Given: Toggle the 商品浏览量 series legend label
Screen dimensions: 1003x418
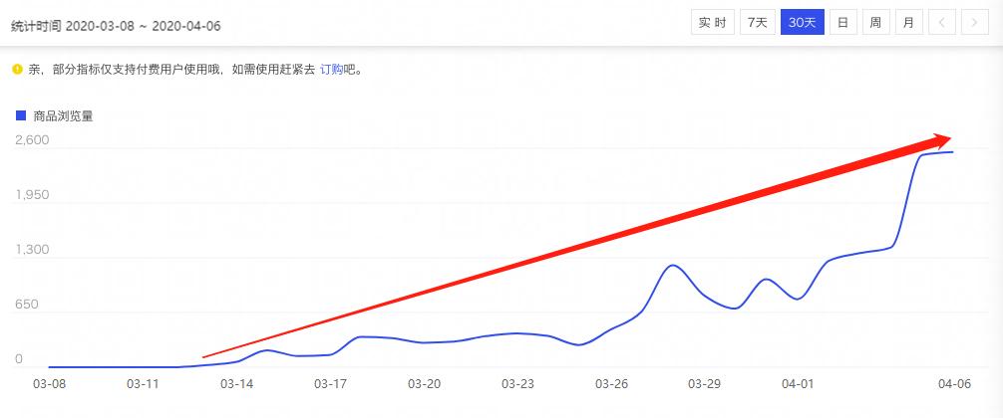Looking at the screenshot, I should (63, 116).
